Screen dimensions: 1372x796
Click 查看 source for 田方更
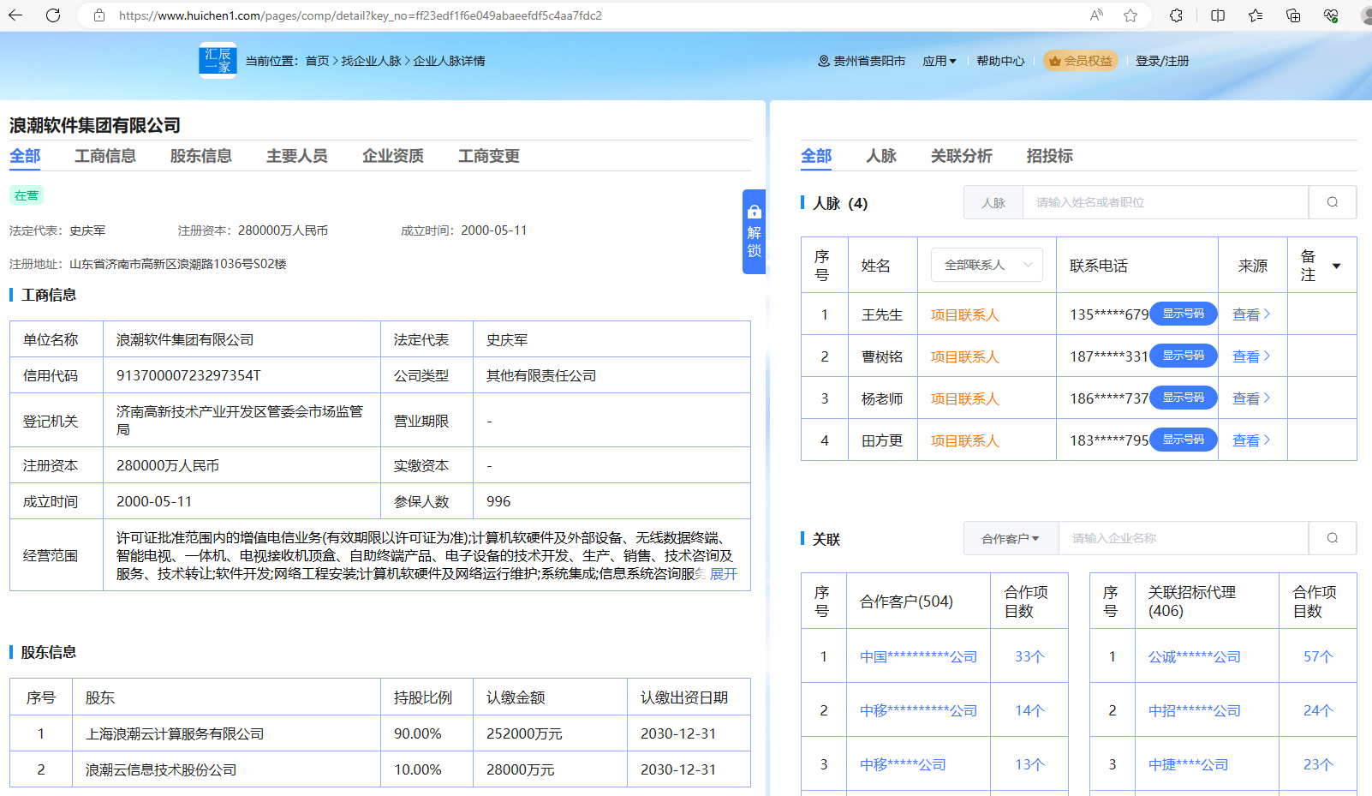[x=1251, y=440]
